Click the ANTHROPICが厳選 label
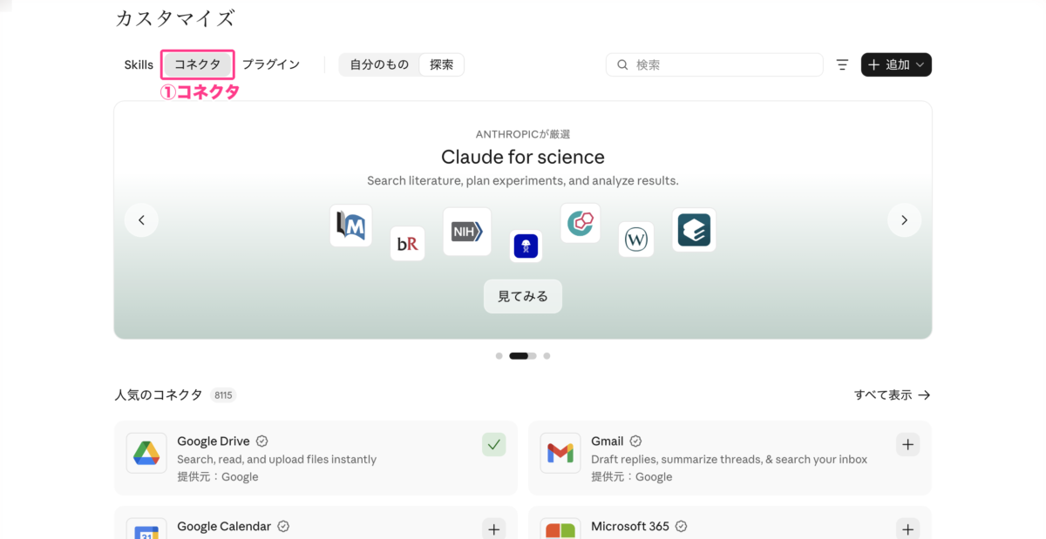 523,134
